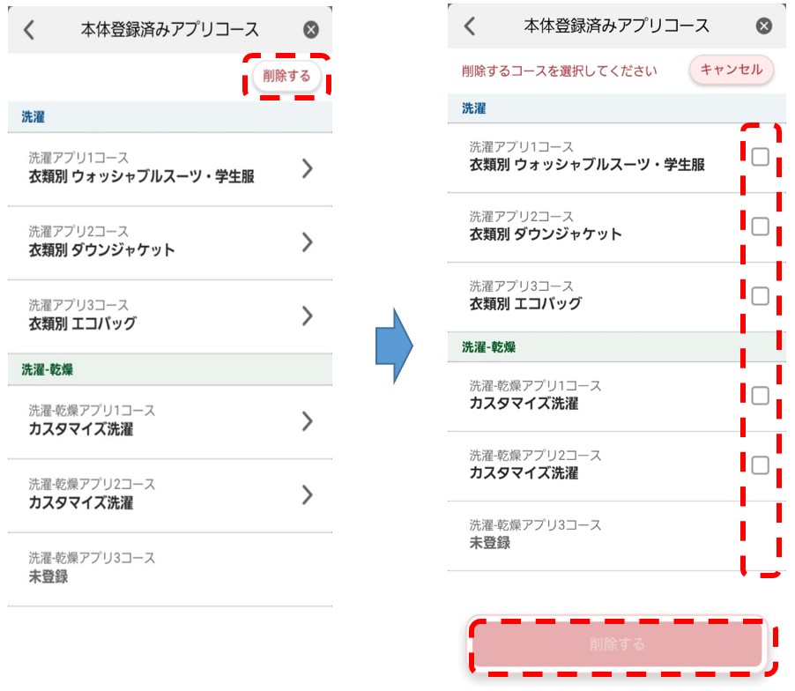
Task: Select the 洗濯-乾燥 section header on left
Action: [170, 369]
